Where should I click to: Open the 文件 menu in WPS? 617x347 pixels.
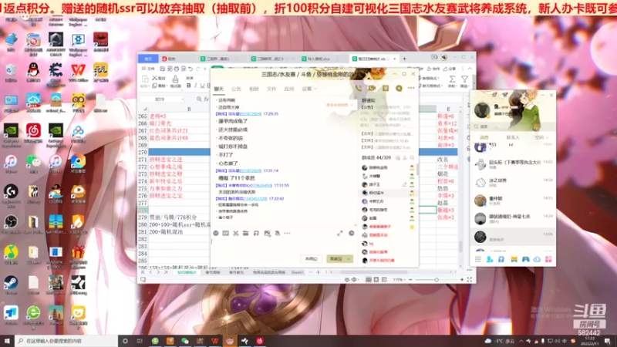(x=148, y=69)
